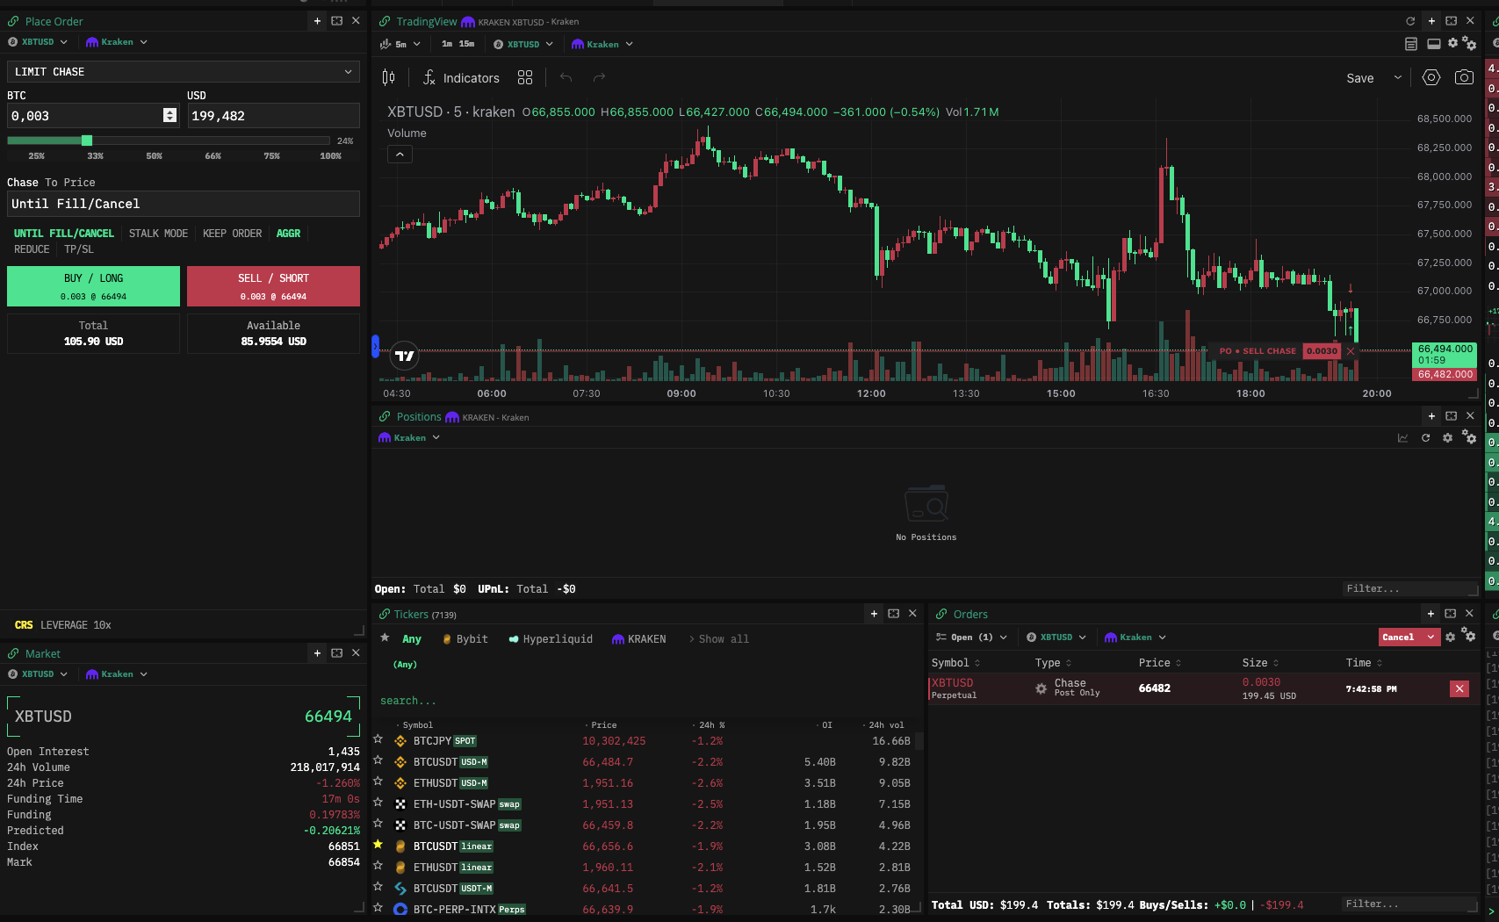Click the order size percentage slider handle

87,140
